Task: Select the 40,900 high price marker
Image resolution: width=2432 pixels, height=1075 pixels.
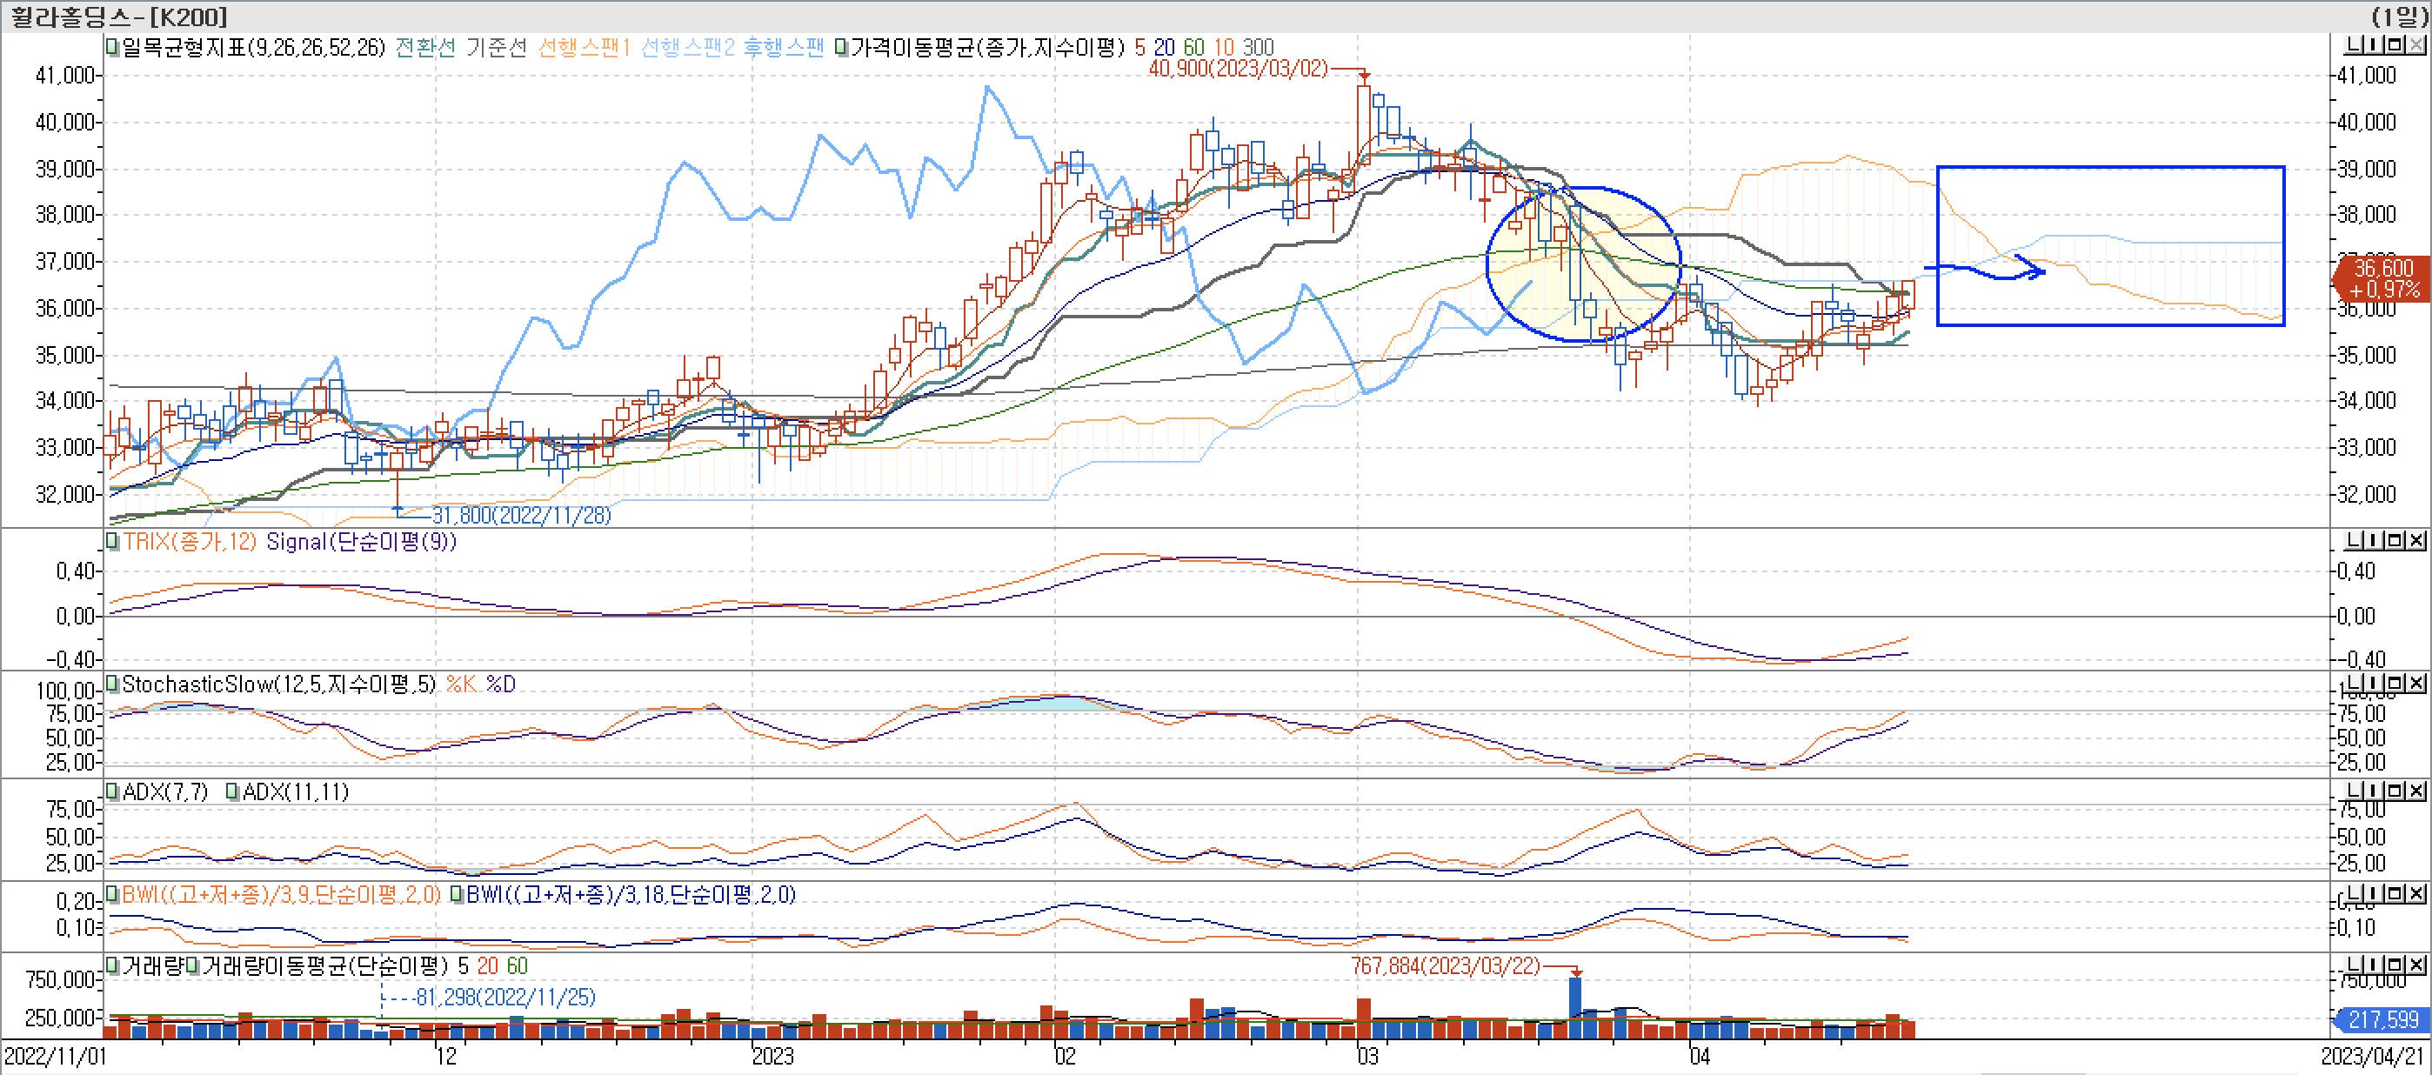Action: [x=1237, y=69]
